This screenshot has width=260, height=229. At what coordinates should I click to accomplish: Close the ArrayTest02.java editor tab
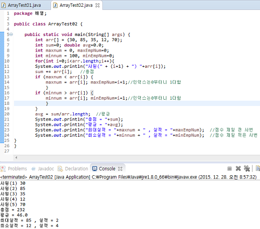(98, 5)
